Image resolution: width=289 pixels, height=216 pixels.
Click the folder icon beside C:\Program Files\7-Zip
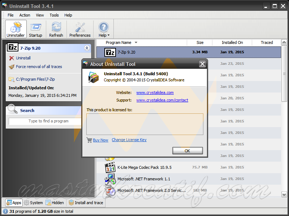[x=12, y=79]
